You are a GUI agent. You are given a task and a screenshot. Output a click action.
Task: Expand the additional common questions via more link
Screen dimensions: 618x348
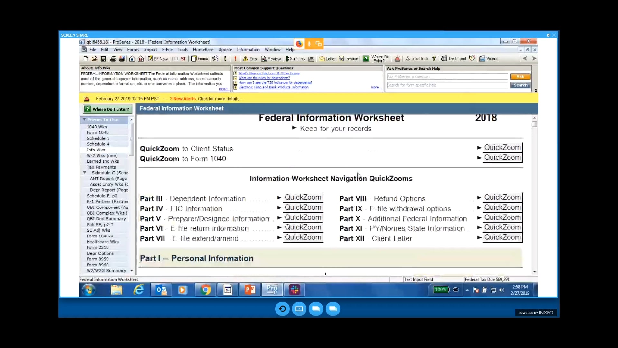click(x=375, y=87)
